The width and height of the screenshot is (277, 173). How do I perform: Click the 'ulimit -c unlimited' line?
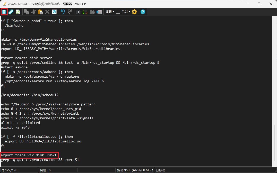tap(20, 123)
